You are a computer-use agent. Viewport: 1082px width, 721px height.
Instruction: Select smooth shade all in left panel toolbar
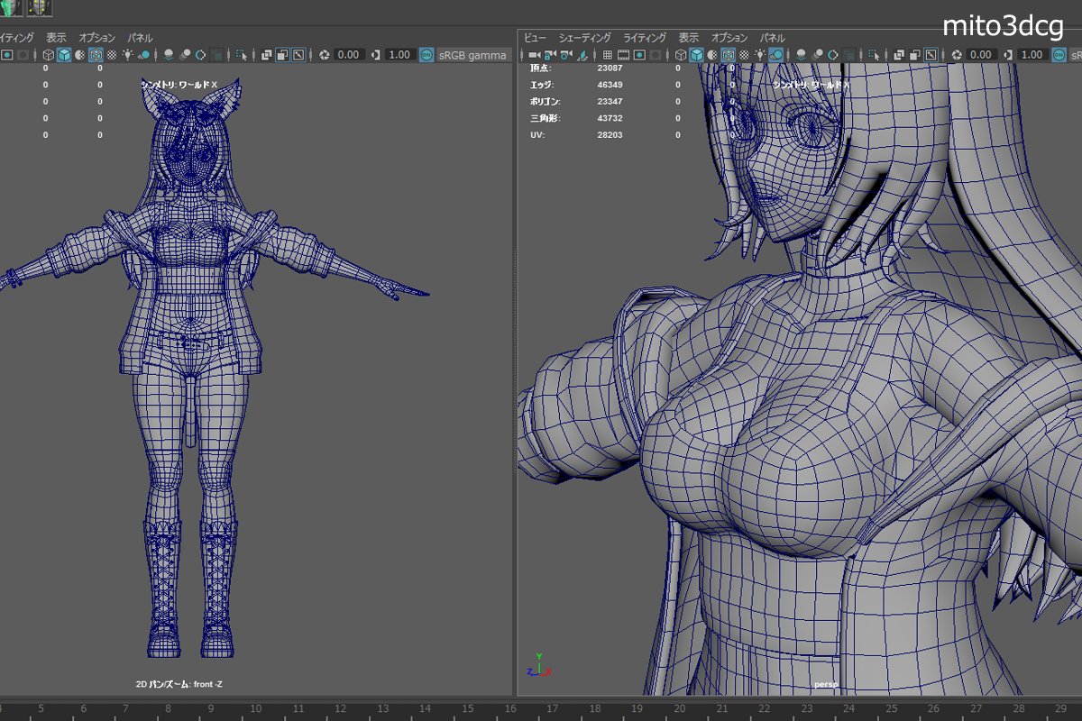[x=64, y=55]
